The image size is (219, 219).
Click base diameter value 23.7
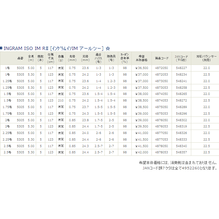point(85,107)
